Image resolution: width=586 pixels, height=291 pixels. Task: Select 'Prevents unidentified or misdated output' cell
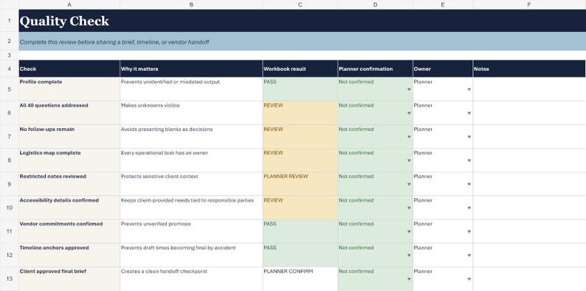pos(191,89)
